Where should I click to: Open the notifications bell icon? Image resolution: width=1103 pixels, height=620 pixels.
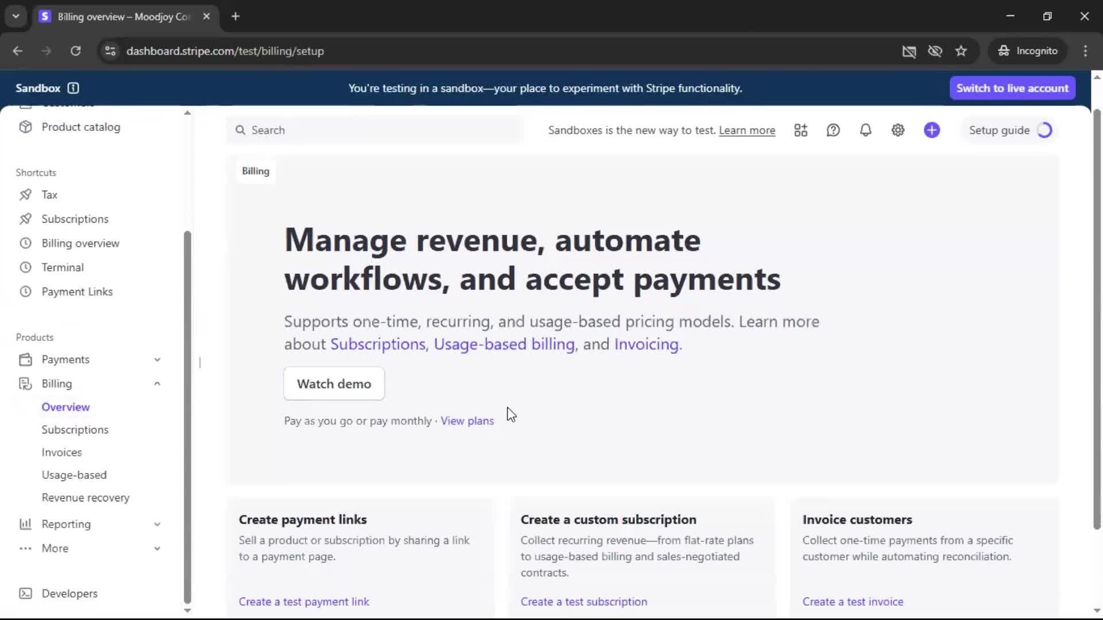[x=865, y=130]
